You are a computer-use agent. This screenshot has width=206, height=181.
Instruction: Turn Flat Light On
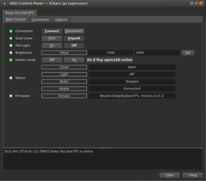tap(52, 46)
